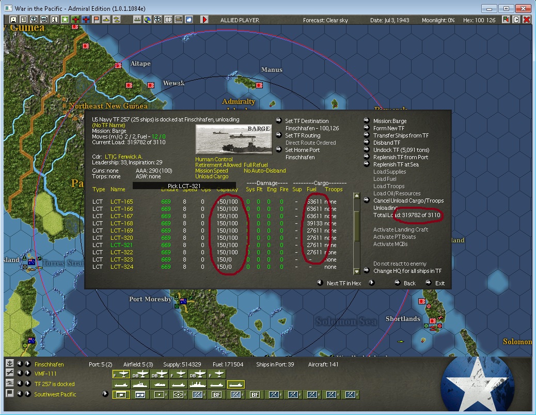Click the ship icon beside TF 257 is docked

click(x=10, y=383)
